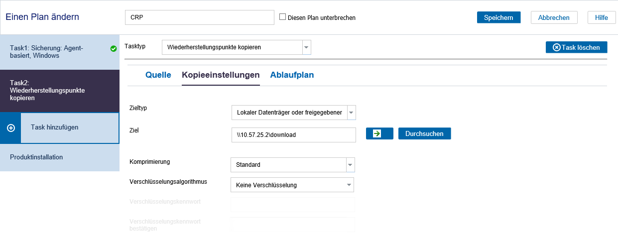The image size is (618, 252).
Task: Open the Komprimierung dropdown
Action: [x=350, y=165]
